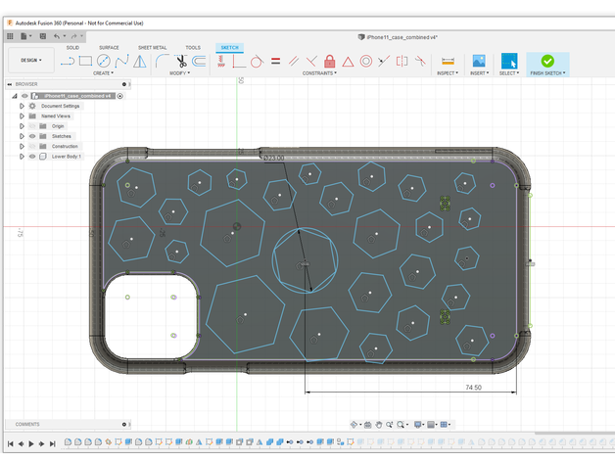This screenshot has width=615, height=462.
Task: Open the File menu dropdown
Action: click(x=25, y=36)
